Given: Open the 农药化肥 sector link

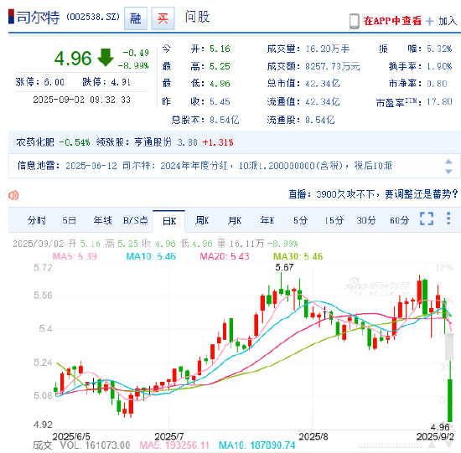Looking at the screenshot, I should [x=35, y=142].
